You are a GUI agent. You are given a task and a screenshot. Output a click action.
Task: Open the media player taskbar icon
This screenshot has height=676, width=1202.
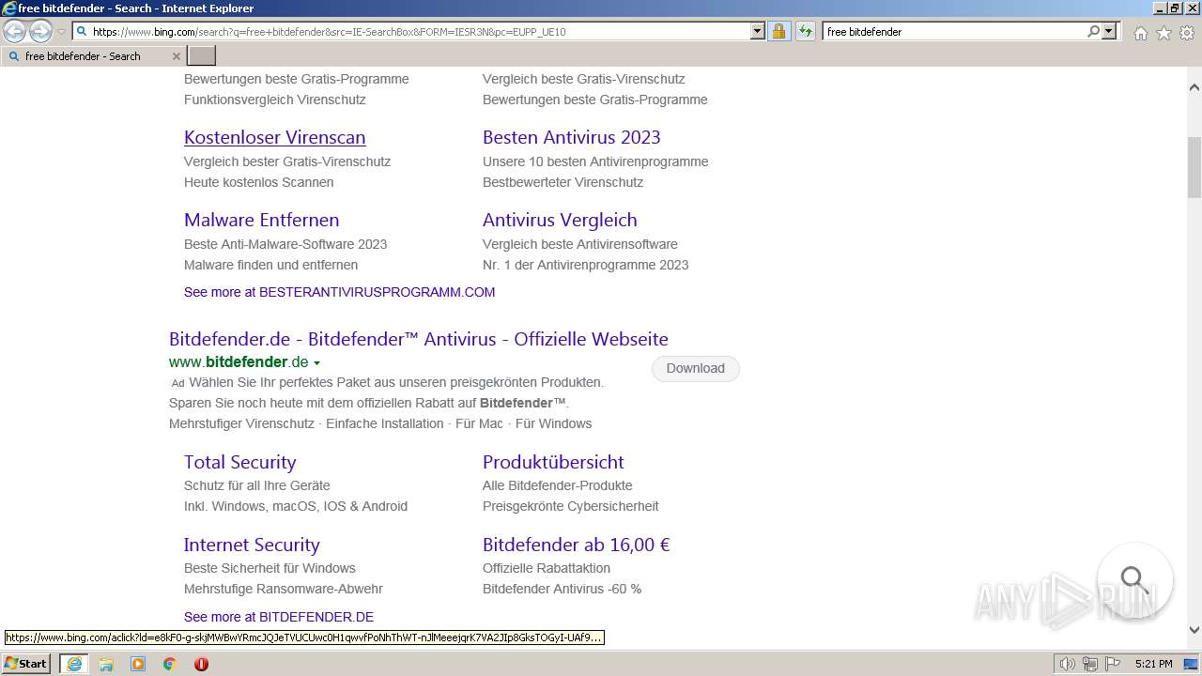click(x=138, y=664)
